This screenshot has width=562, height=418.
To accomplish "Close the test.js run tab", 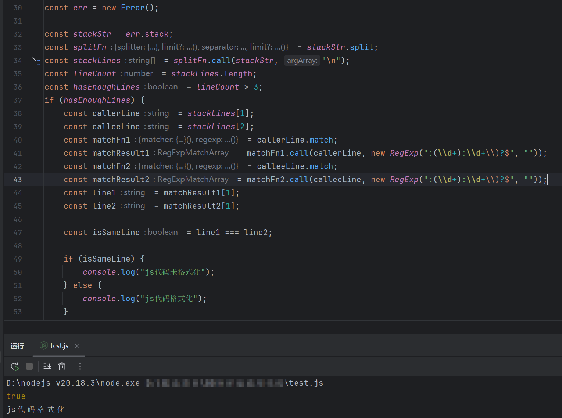I will click(77, 346).
